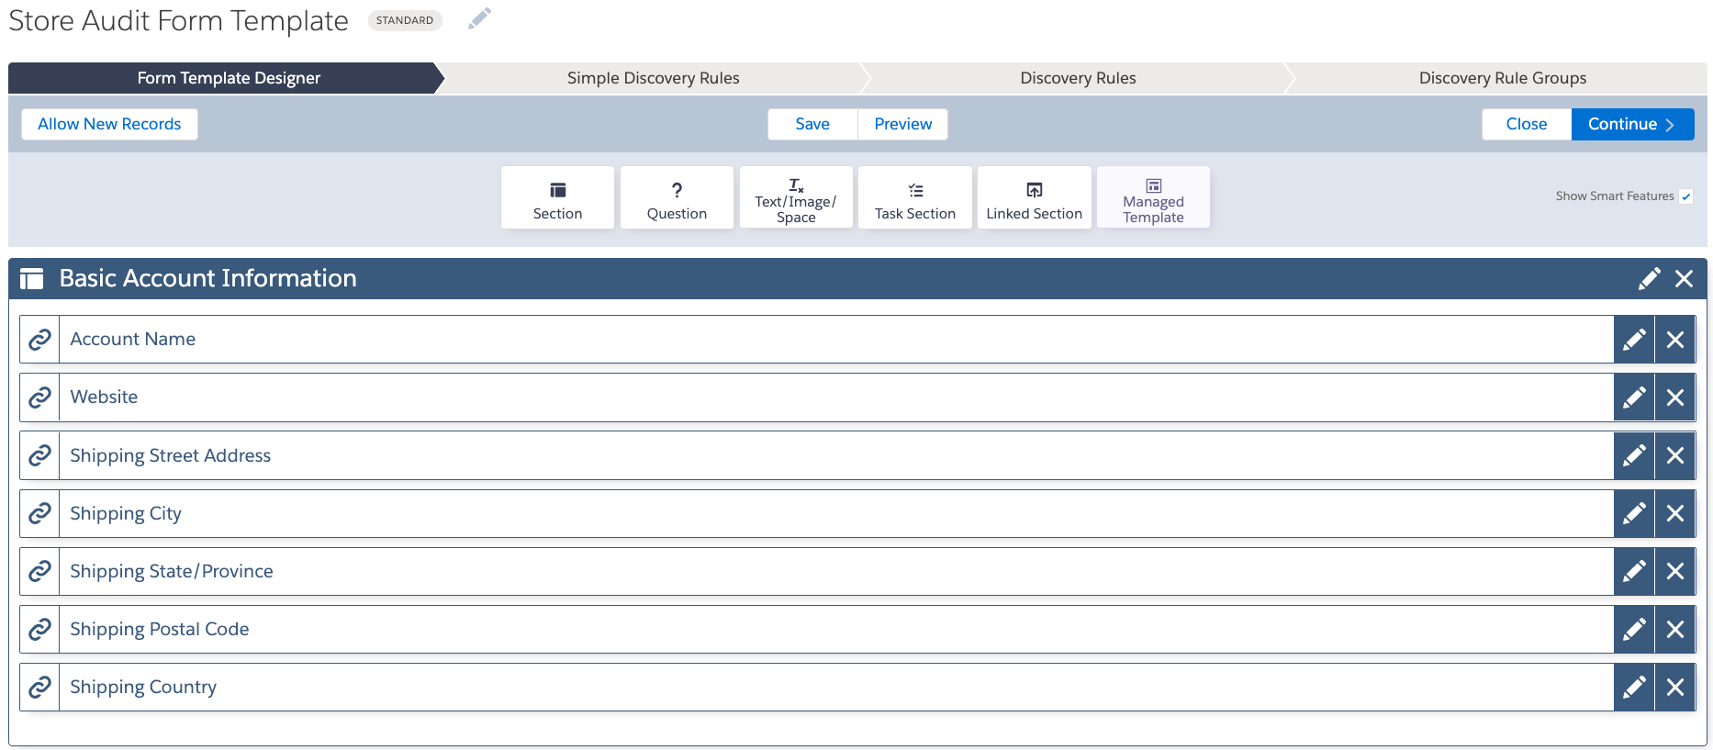Add a Task Section element
The height and width of the screenshot is (750, 1713).
[915, 197]
